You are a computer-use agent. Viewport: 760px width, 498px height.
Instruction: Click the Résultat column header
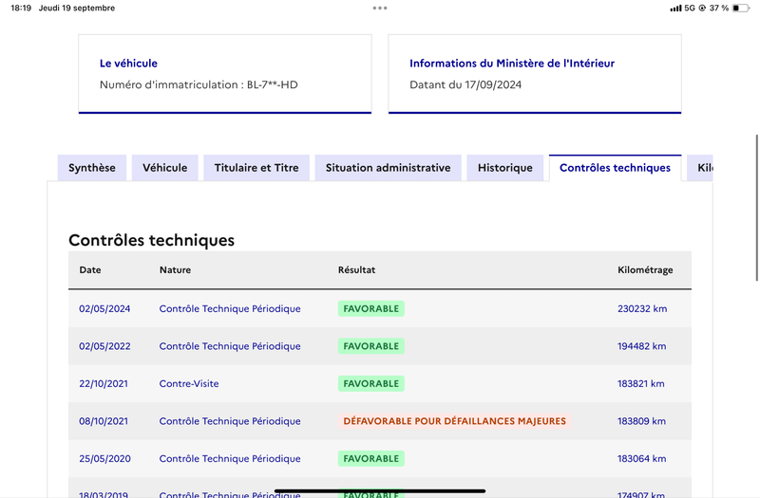pyautogui.click(x=357, y=270)
